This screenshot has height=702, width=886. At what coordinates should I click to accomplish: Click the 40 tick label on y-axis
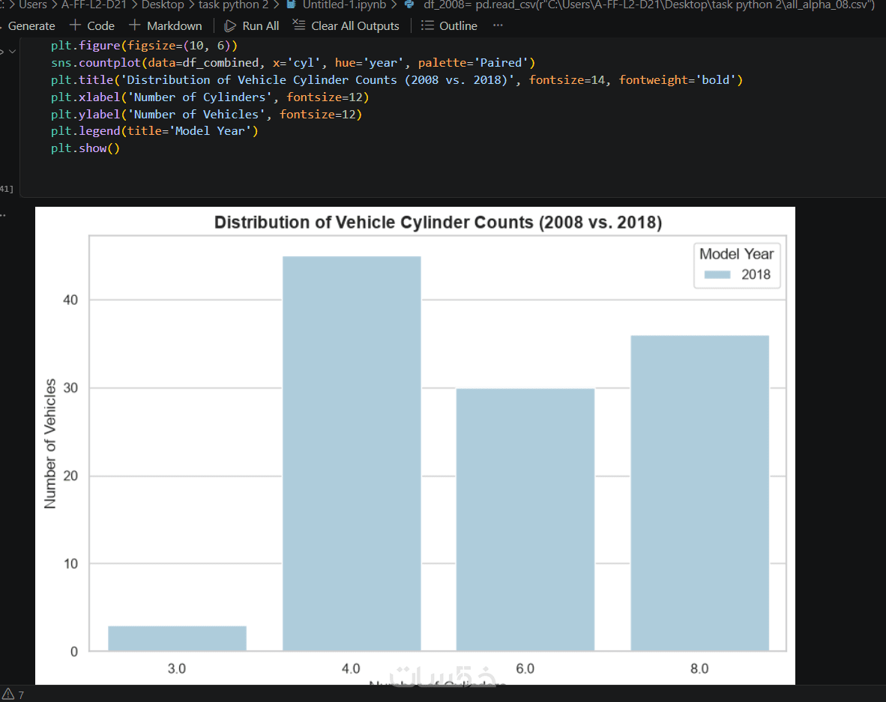[x=70, y=300]
